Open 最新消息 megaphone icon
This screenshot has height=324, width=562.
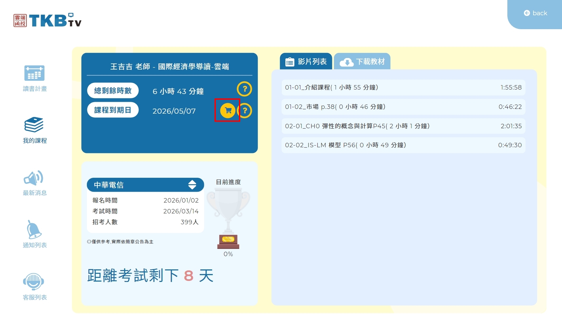click(x=34, y=178)
